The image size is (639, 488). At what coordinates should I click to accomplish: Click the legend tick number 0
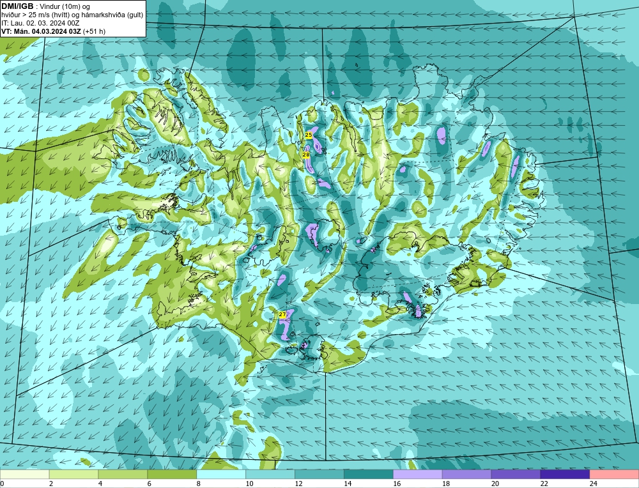2,484
